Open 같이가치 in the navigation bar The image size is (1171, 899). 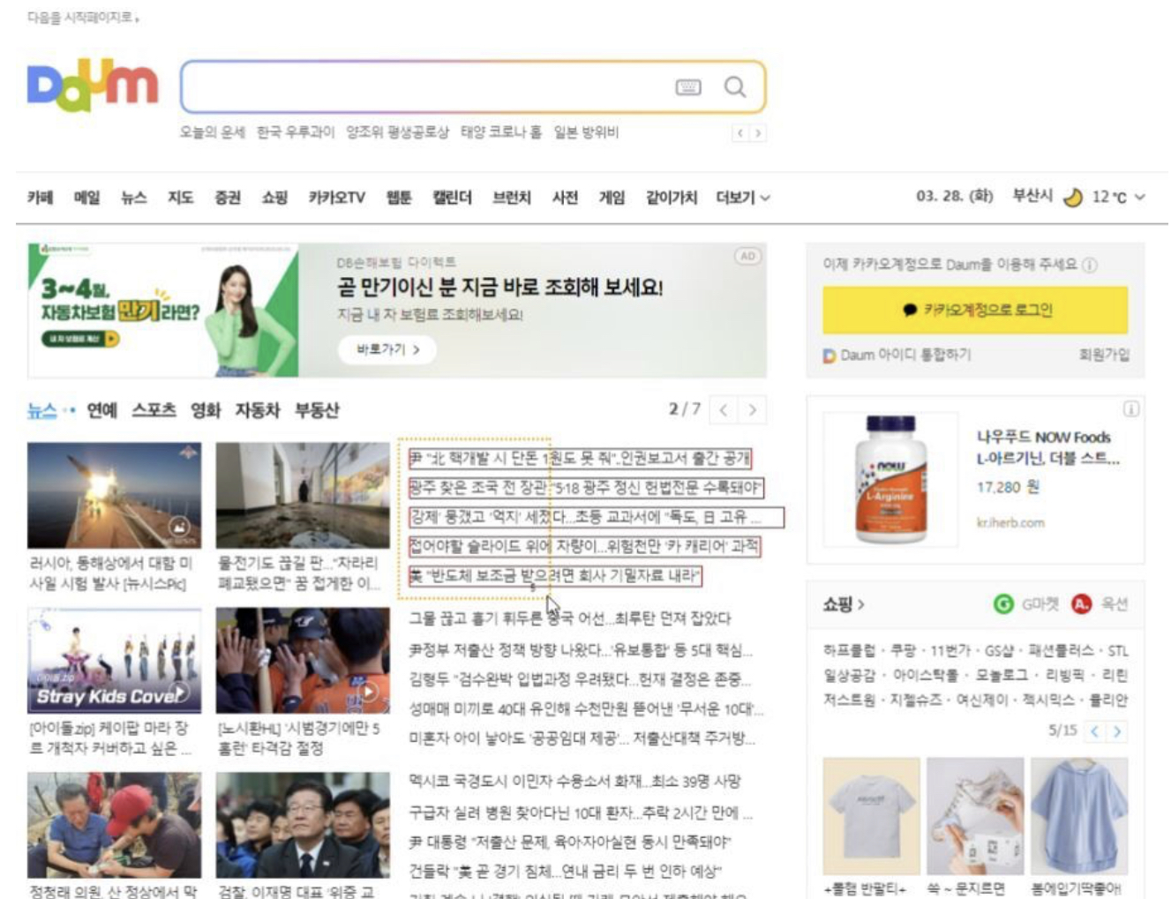tap(672, 198)
